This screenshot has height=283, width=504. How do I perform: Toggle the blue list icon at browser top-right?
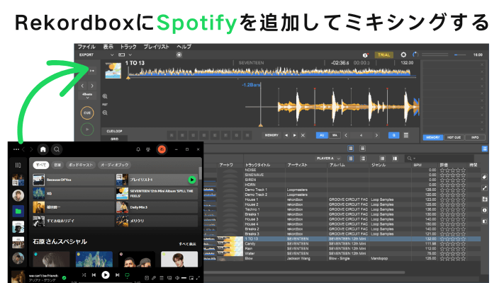[484, 149]
